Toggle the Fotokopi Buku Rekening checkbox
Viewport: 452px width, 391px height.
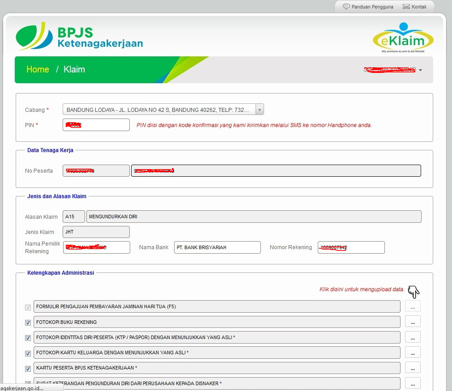28,323
